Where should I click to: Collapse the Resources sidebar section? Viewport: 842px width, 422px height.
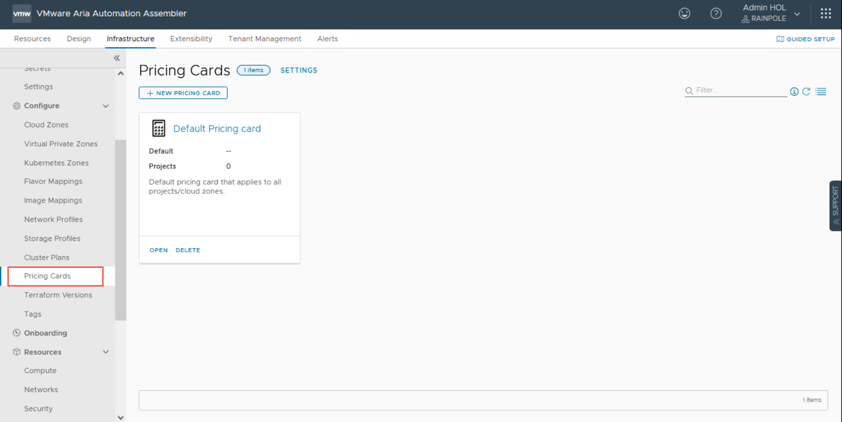click(106, 352)
